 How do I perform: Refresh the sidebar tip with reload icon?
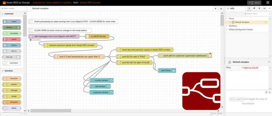point(266,92)
